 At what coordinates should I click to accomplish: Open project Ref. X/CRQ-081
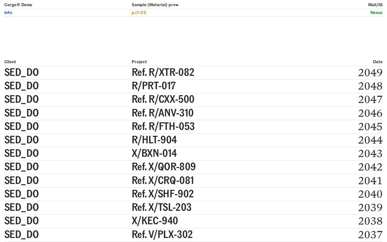tap(163, 181)
